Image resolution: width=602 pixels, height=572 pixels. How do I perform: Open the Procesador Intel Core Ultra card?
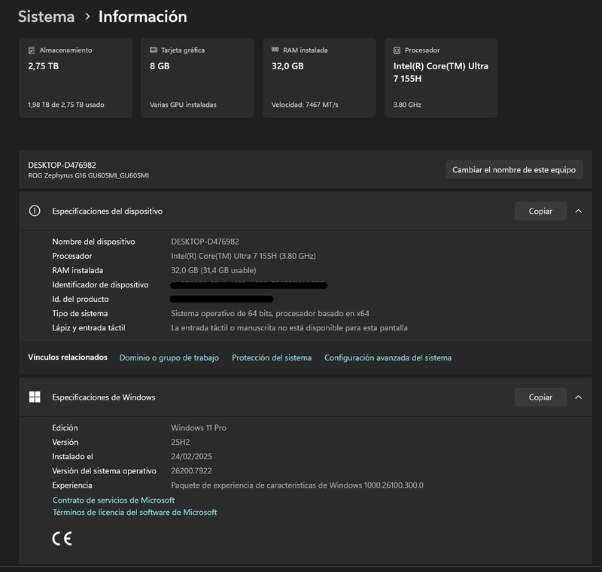coord(441,78)
